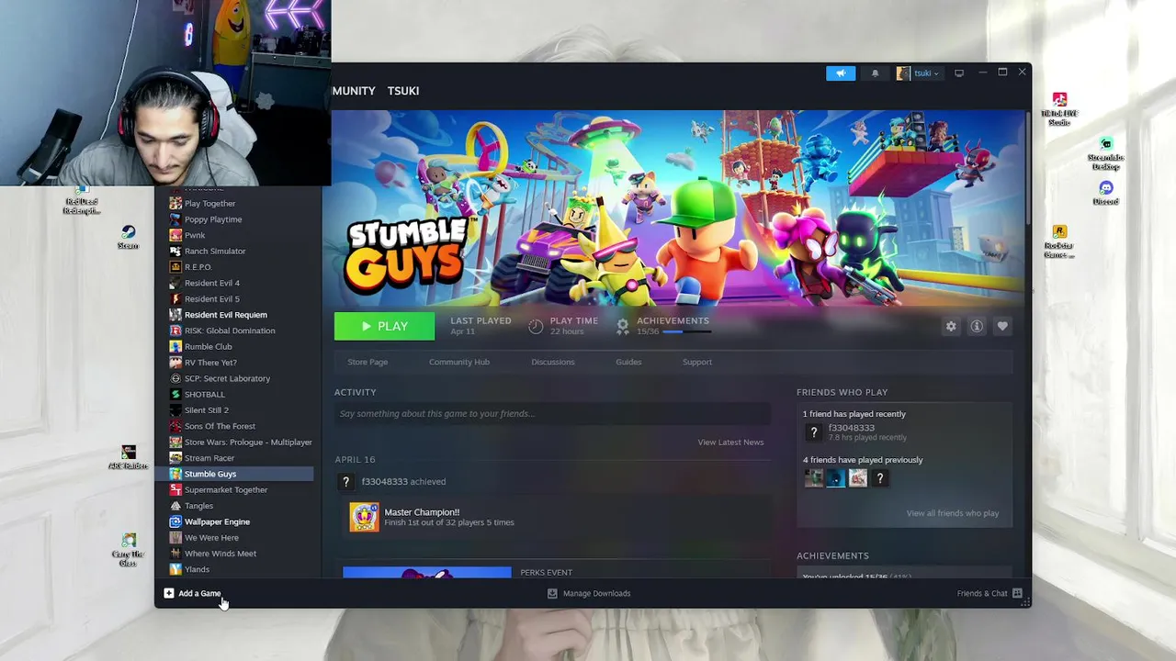
Task: Open the TSUKI profile menu
Action: point(403,91)
